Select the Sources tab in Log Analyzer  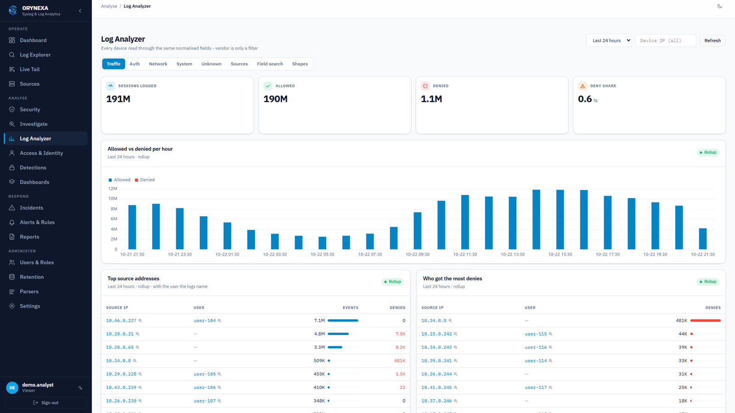click(239, 64)
